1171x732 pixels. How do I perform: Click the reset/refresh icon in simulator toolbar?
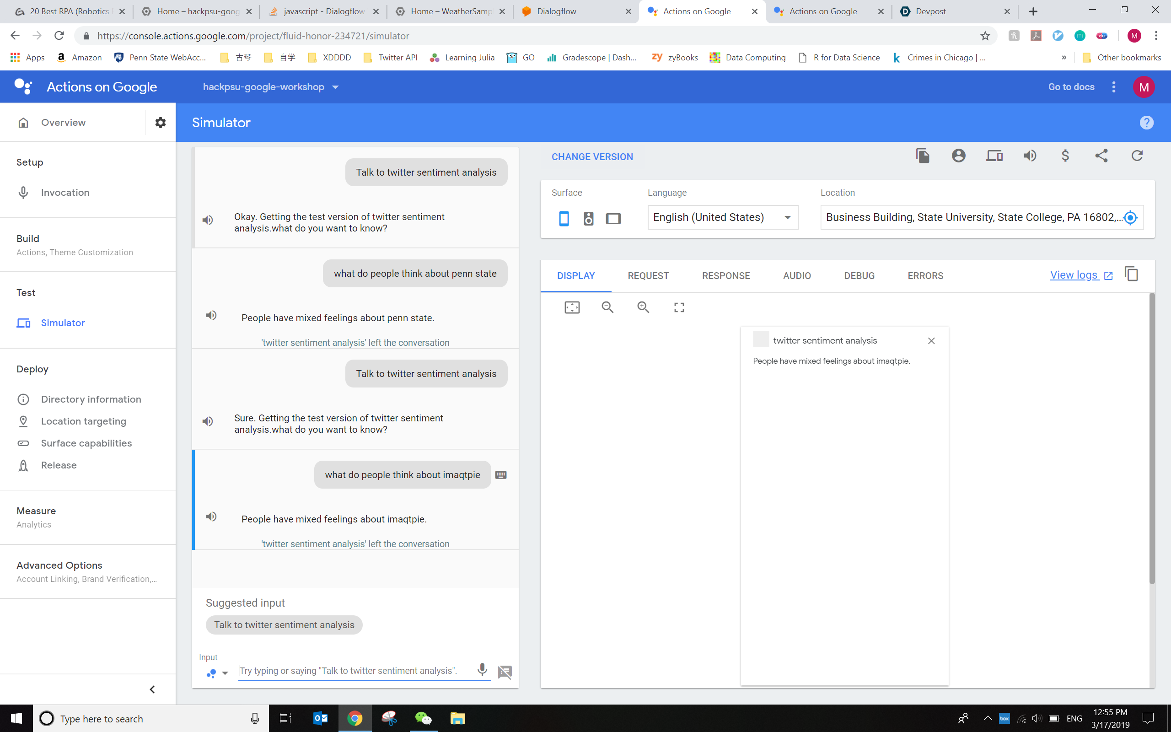coord(1137,156)
